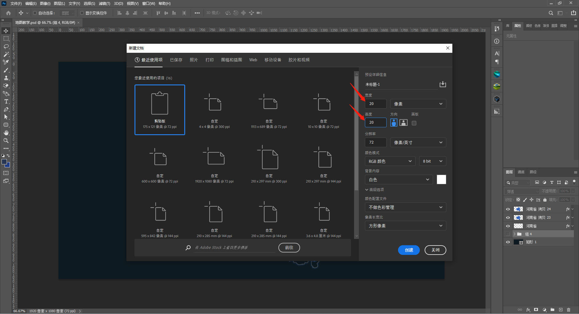
Task: Click the 前往 button
Action: (x=289, y=248)
